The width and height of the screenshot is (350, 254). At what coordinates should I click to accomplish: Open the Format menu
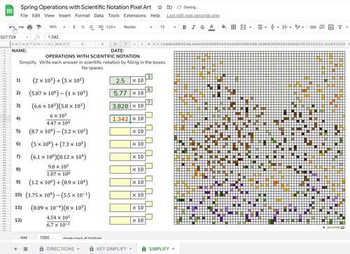82,15
